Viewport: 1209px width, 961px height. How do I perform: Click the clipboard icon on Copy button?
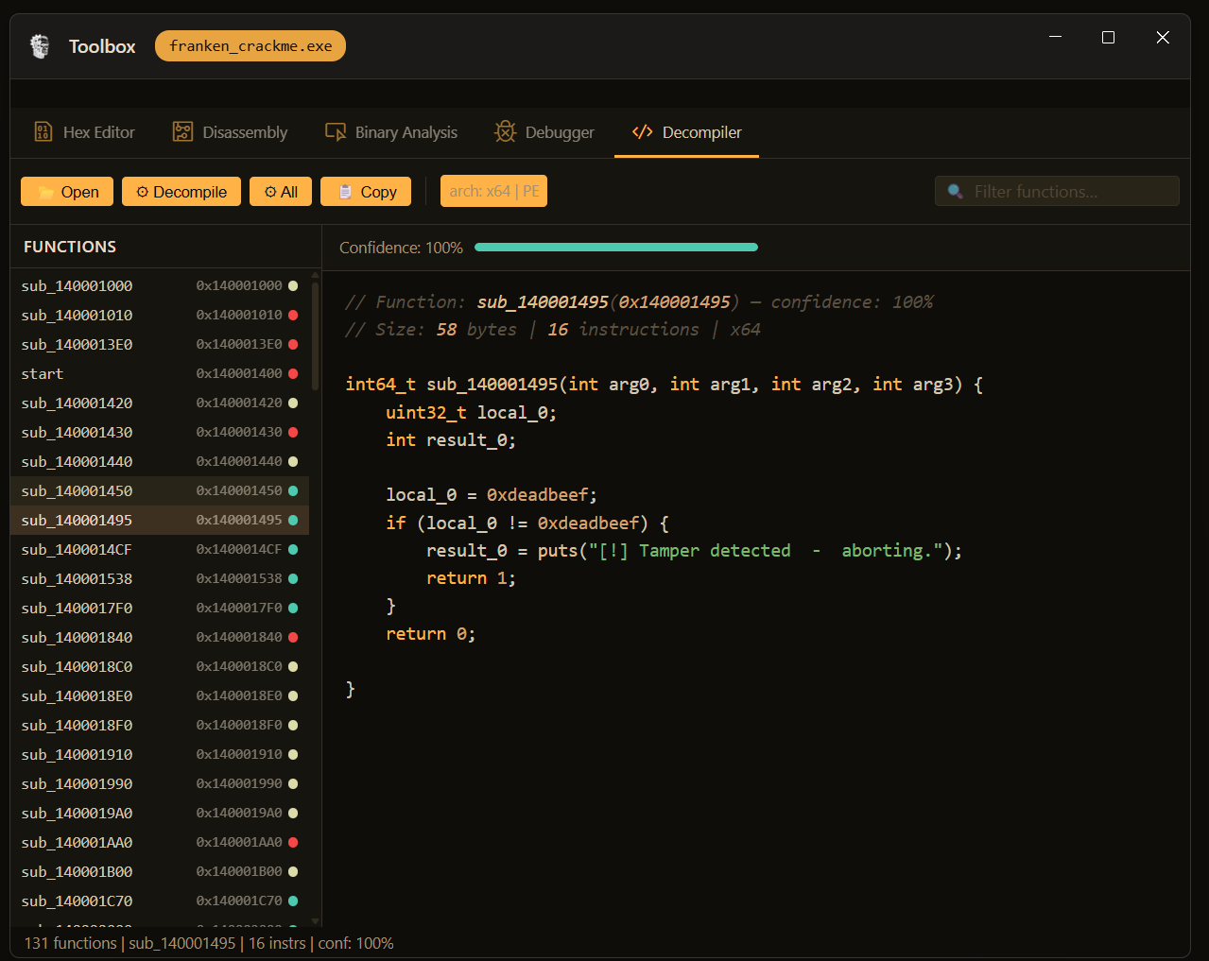point(345,192)
